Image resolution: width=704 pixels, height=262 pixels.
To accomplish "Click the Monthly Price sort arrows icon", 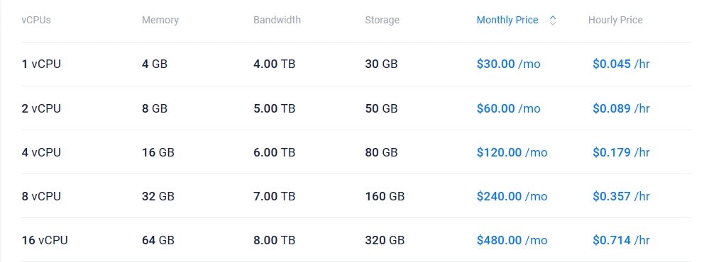I will click(x=553, y=20).
